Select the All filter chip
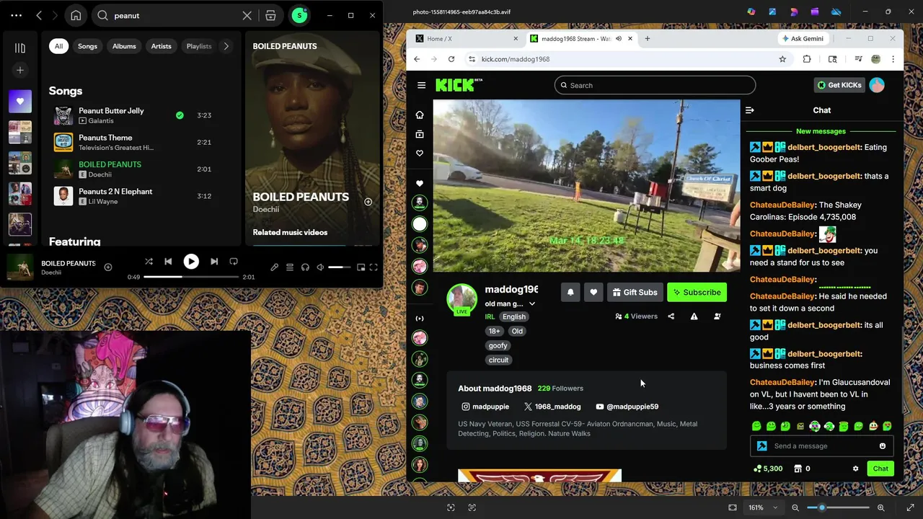 [x=58, y=46]
